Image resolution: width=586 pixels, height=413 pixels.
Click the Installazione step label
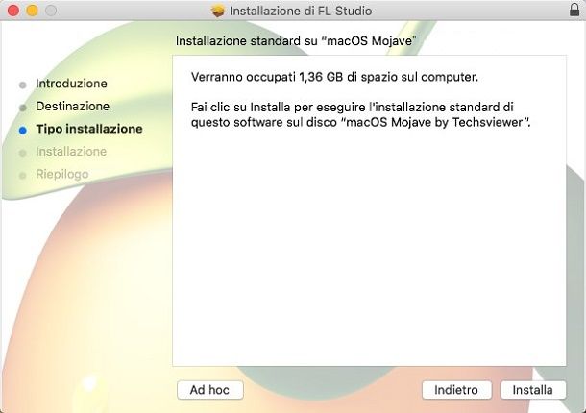71,152
